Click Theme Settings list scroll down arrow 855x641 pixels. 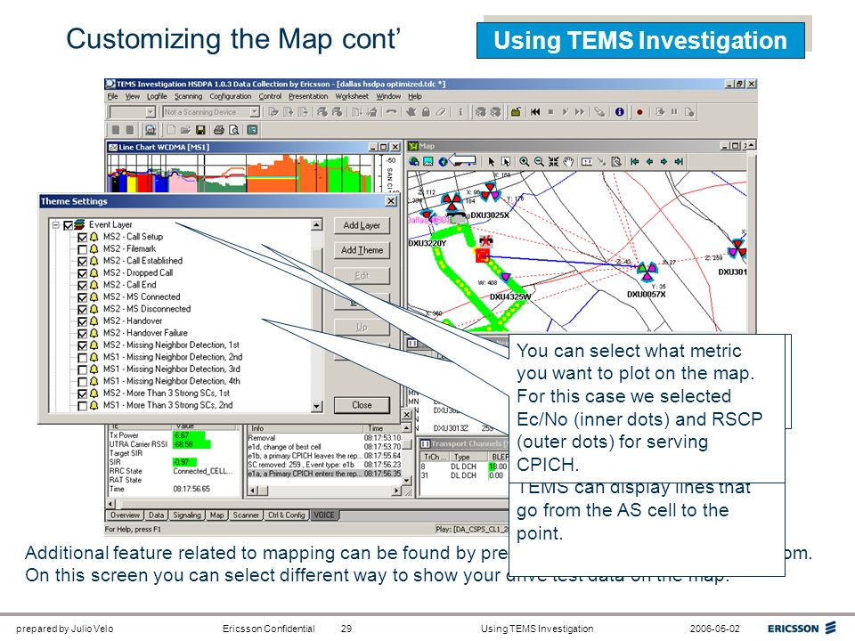(x=316, y=406)
